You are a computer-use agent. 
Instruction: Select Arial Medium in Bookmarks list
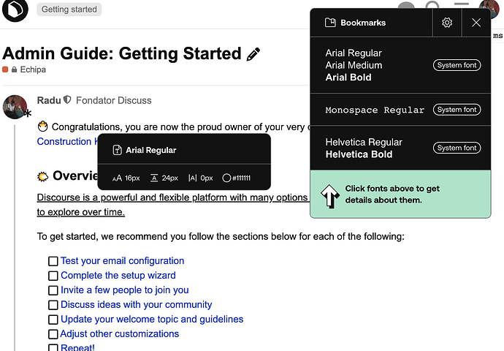[354, 65]
